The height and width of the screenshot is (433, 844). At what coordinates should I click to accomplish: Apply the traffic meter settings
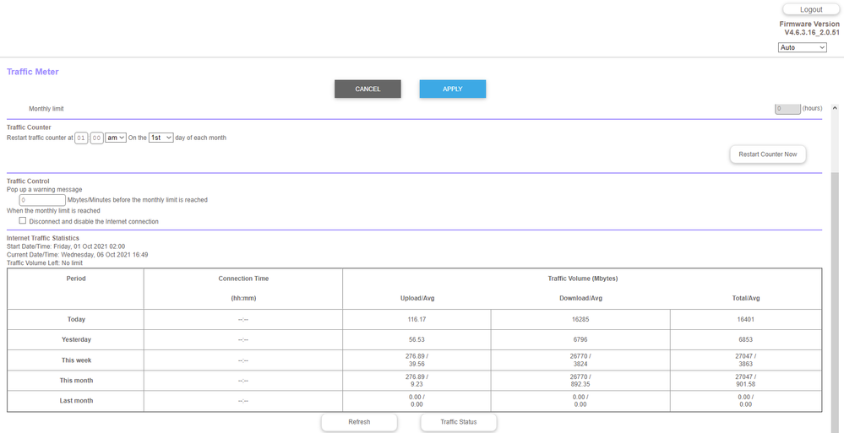coord(452,89)
